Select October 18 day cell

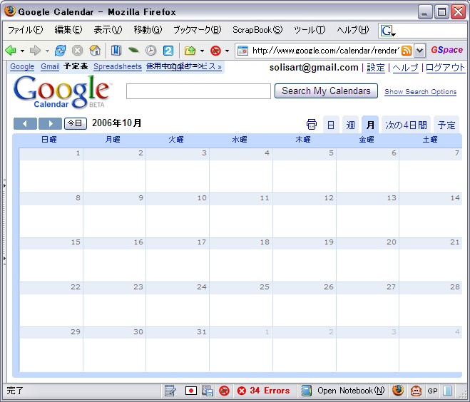click(x=240, y=259)
